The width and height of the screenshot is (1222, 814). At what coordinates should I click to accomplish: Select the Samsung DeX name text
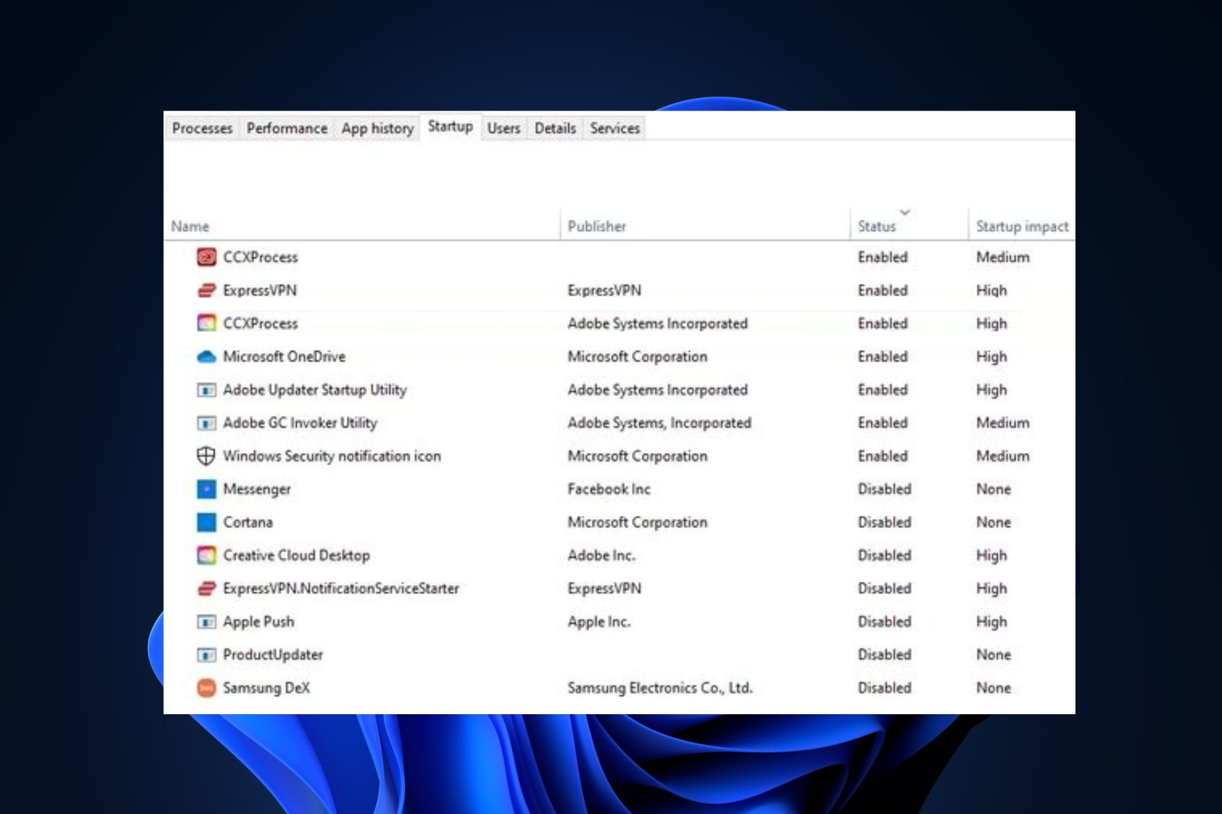point(266,687)
